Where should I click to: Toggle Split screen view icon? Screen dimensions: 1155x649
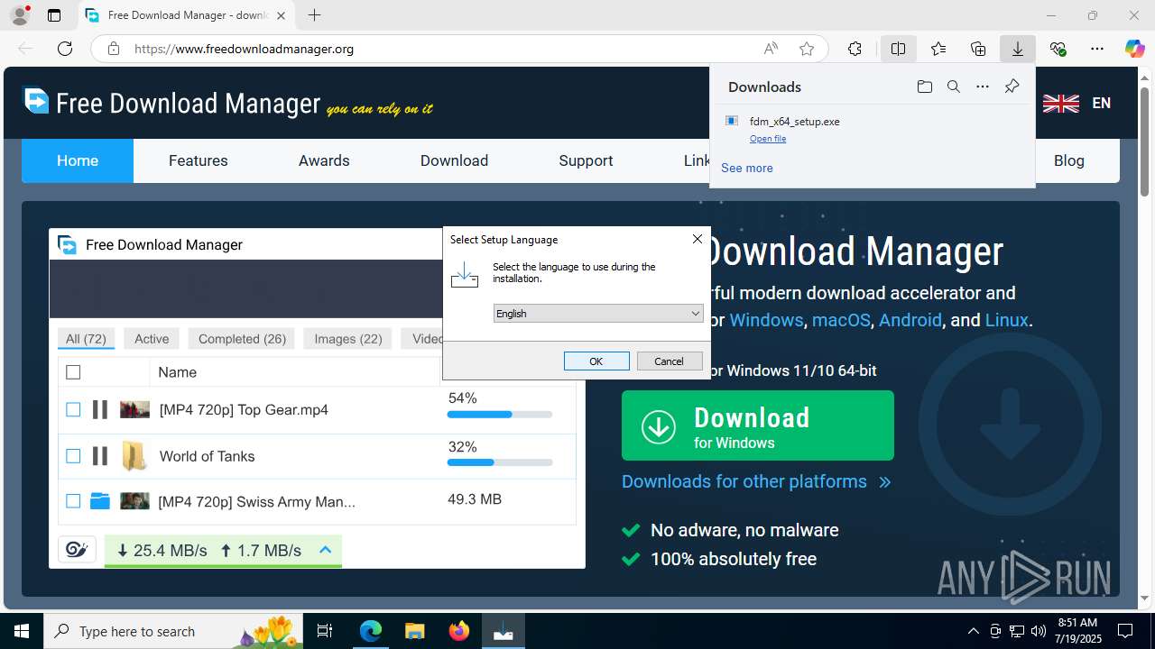point(898,49)
